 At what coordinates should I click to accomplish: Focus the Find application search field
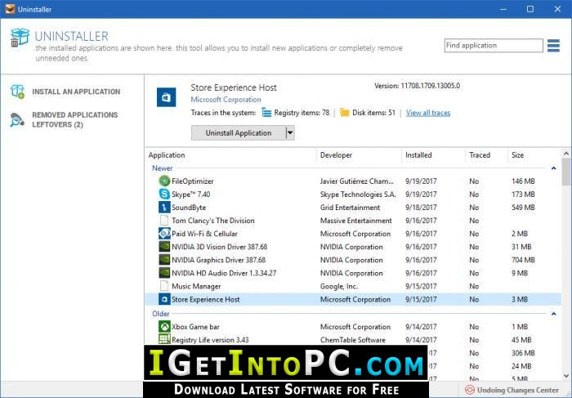pyautogui.click(x=494, y=46)
